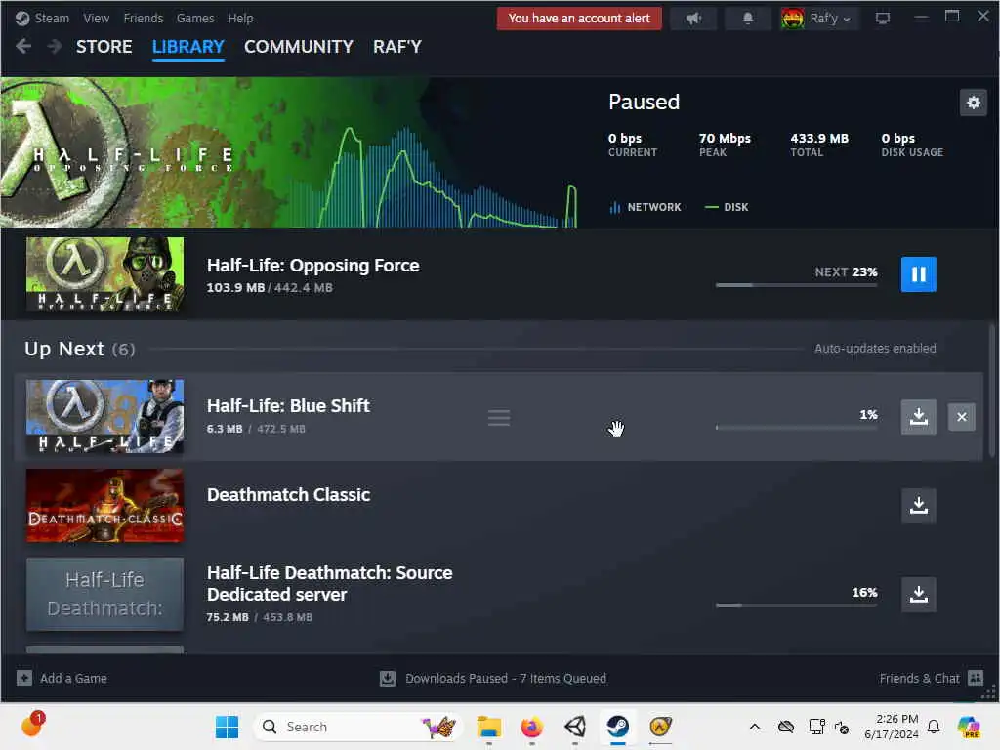Open the Help menu
1000x750 pixels.
(x=240, y=19)
